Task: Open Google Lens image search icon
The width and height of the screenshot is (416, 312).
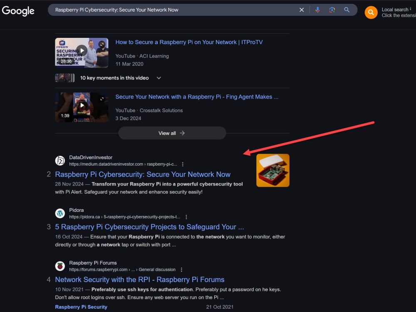Action: [x=332, y=10]
